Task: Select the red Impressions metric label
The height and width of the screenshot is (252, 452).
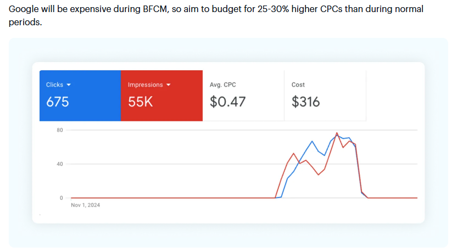Action: click(x=145, y=85)
